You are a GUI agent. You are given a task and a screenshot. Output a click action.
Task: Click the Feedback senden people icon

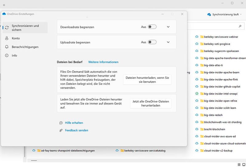(61, 130)
